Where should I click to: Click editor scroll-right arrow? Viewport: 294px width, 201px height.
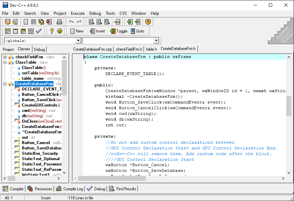point(283,179)
